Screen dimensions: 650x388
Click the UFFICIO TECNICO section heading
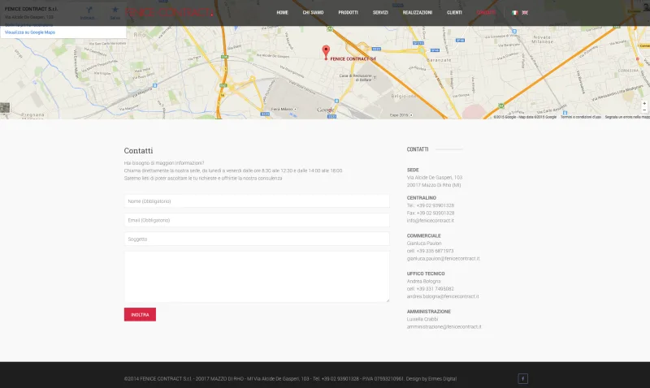pos(426,274)
